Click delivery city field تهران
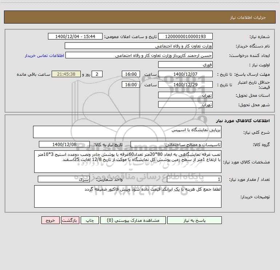The width and height of the screenshot is (280, 270). (x=185, y=104)
